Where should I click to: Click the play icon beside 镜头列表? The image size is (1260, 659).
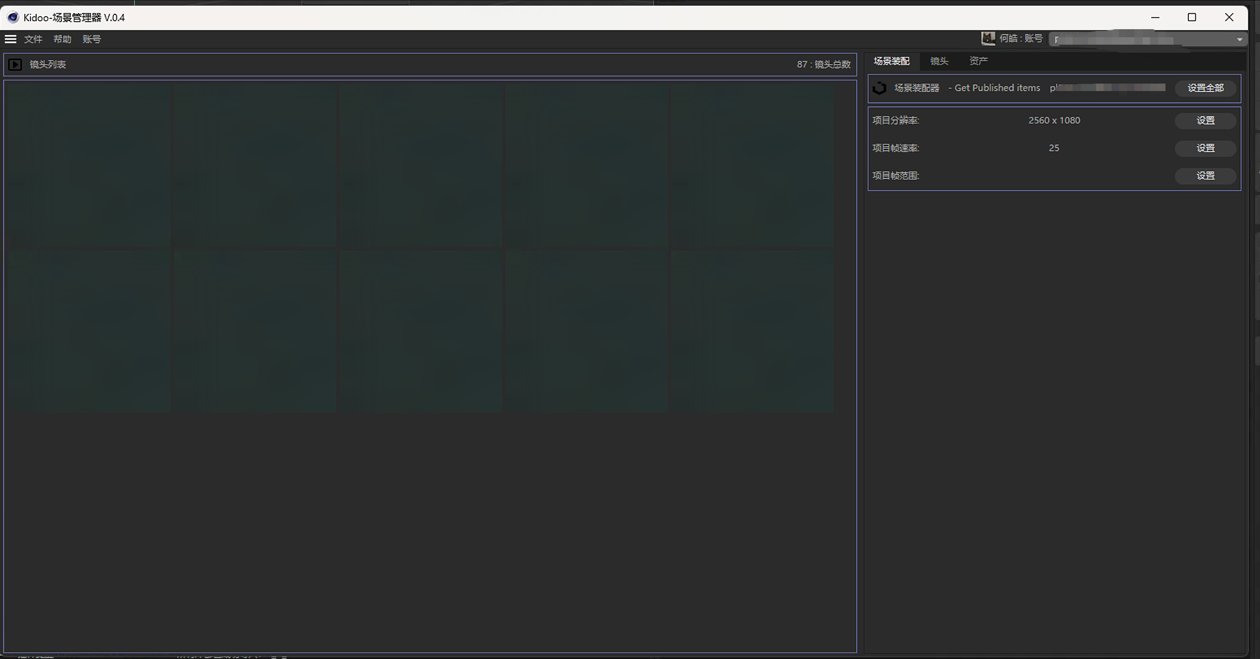15,65
